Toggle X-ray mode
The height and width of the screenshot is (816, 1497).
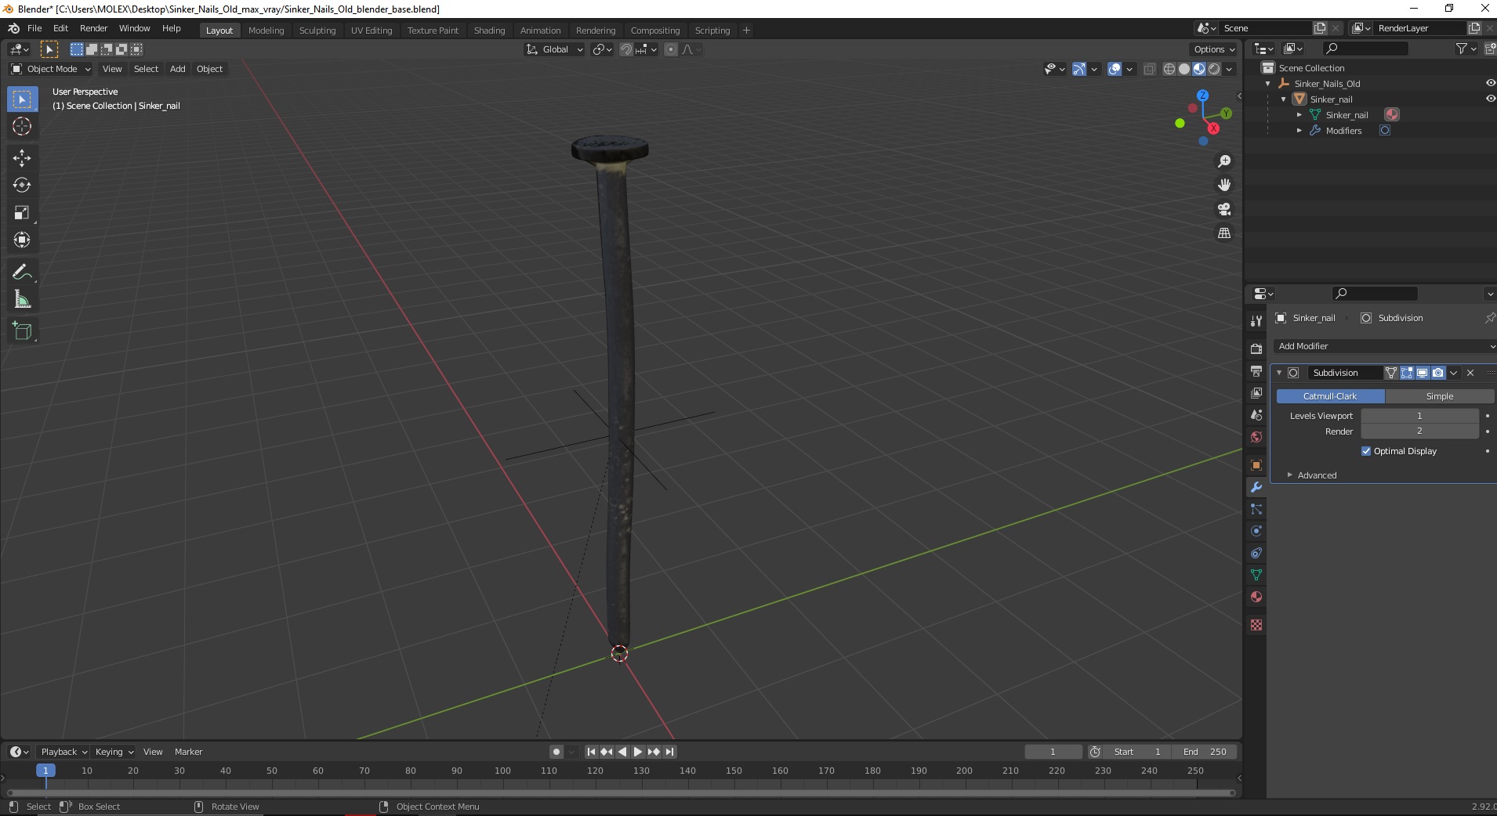coord(1150,69)
